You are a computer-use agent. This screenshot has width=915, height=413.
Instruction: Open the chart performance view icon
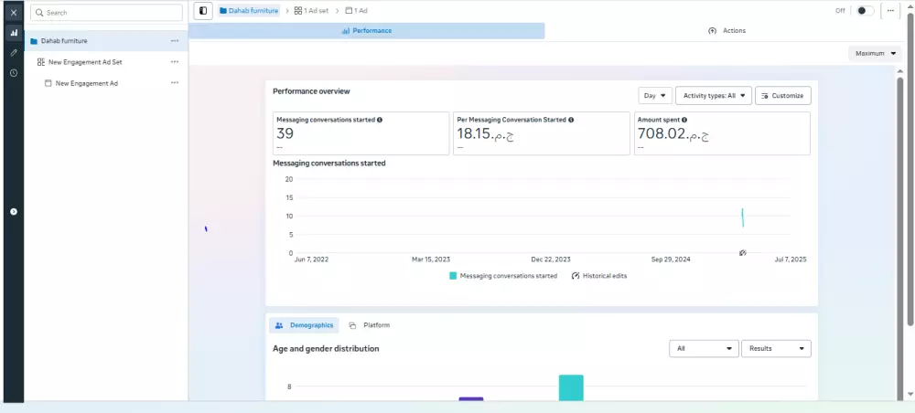[14, 33]
